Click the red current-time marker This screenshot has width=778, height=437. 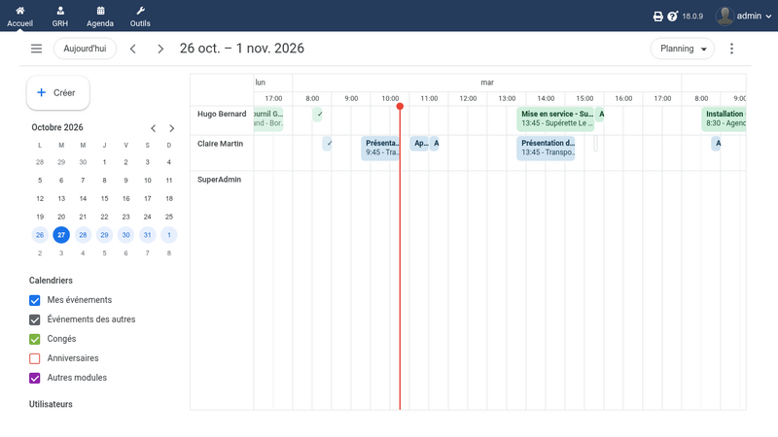tap(400, 107)
